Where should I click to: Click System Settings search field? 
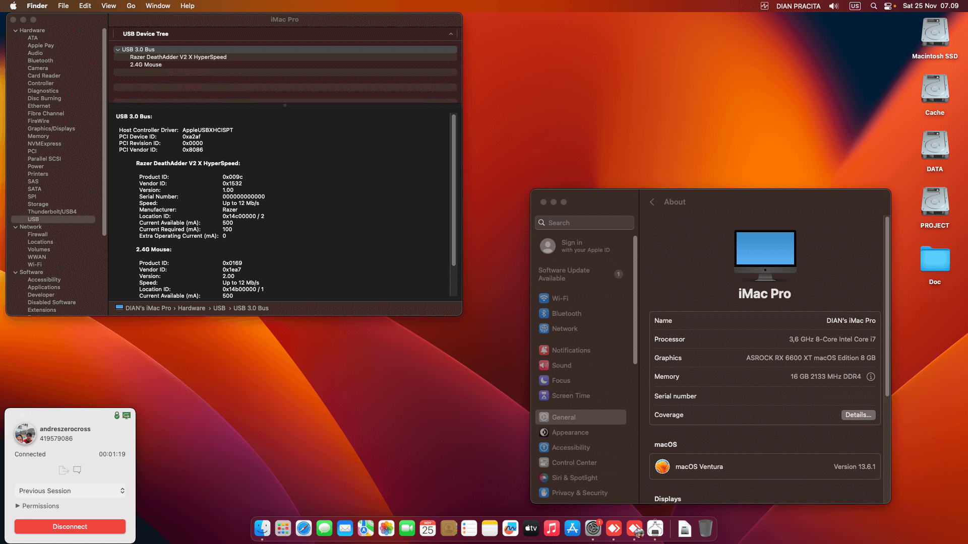pos(585,223)
